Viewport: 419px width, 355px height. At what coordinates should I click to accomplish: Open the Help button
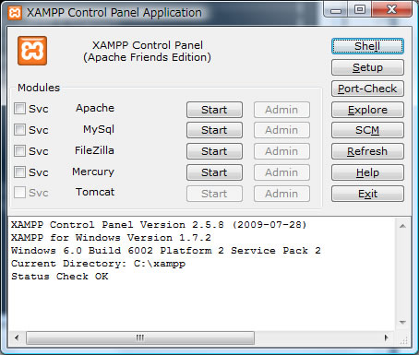pos(367,172)
